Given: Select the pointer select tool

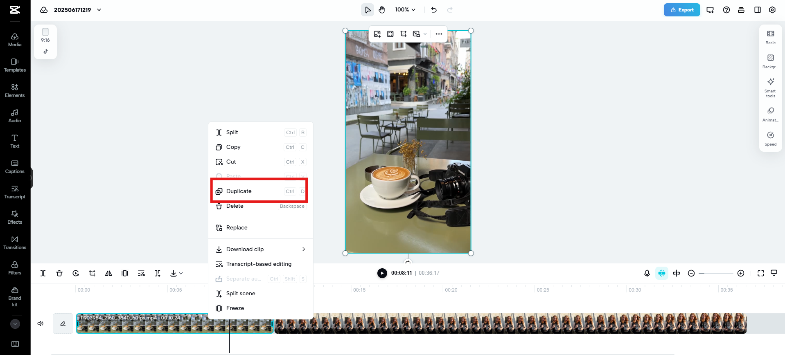Looking at the screenshot, I should tap(368, 10).
